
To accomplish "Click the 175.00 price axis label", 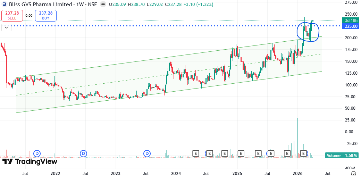I will (351, 50).
